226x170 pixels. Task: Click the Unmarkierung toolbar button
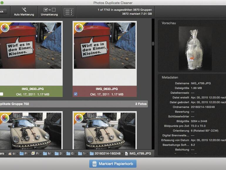(49, 12)
